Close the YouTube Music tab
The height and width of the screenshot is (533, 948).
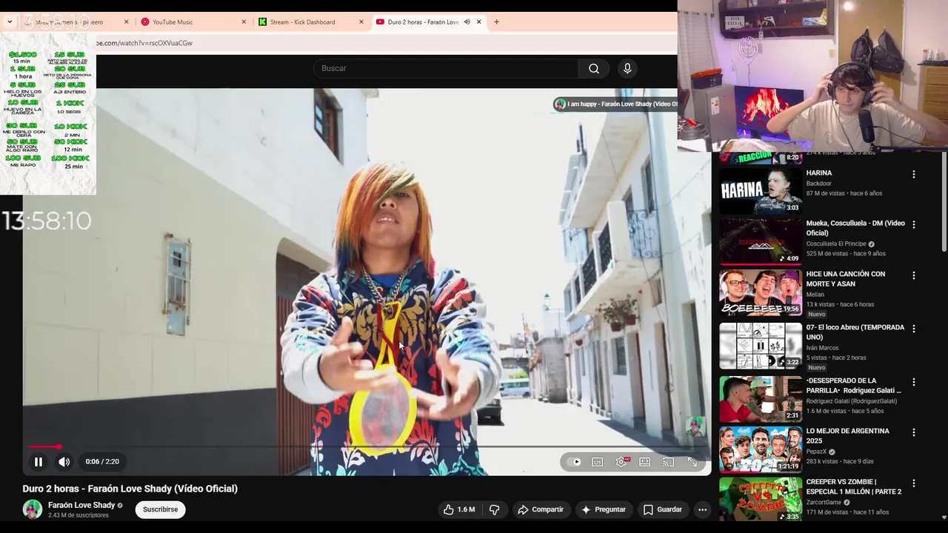244,22
